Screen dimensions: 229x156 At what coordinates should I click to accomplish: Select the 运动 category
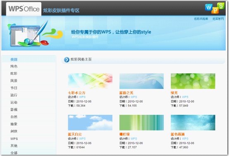point(14,102)
